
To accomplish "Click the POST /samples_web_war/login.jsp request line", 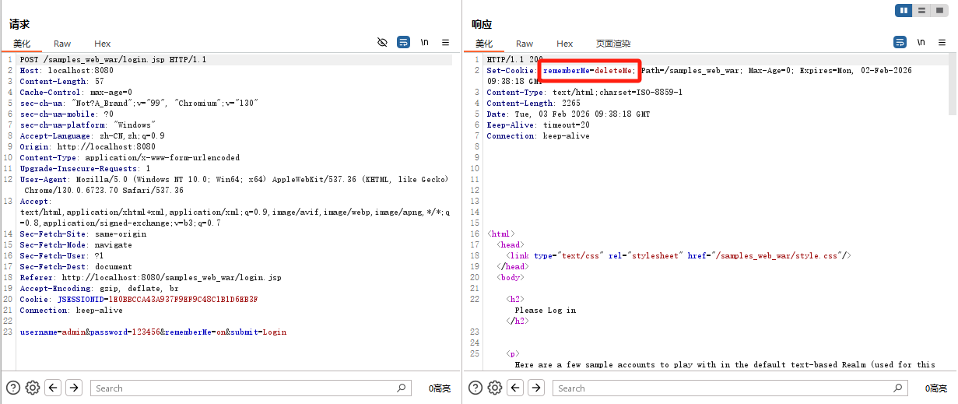I will (x=113, y=59).
